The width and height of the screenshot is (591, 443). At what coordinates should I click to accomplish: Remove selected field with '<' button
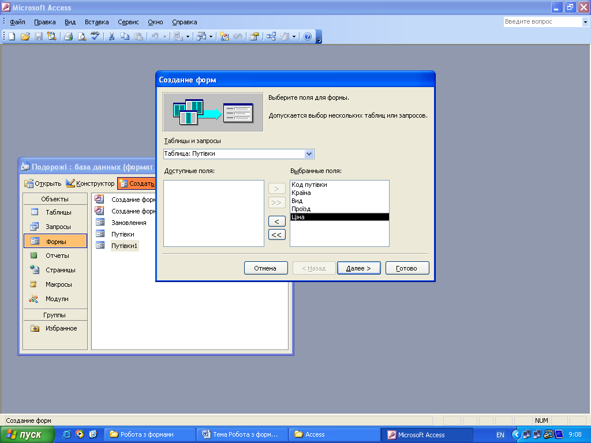[276, 221]
